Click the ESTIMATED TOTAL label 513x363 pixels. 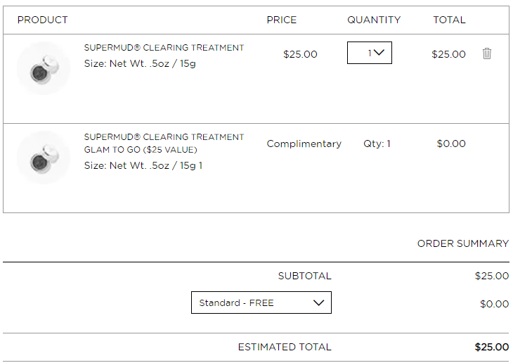pos(285,347)
